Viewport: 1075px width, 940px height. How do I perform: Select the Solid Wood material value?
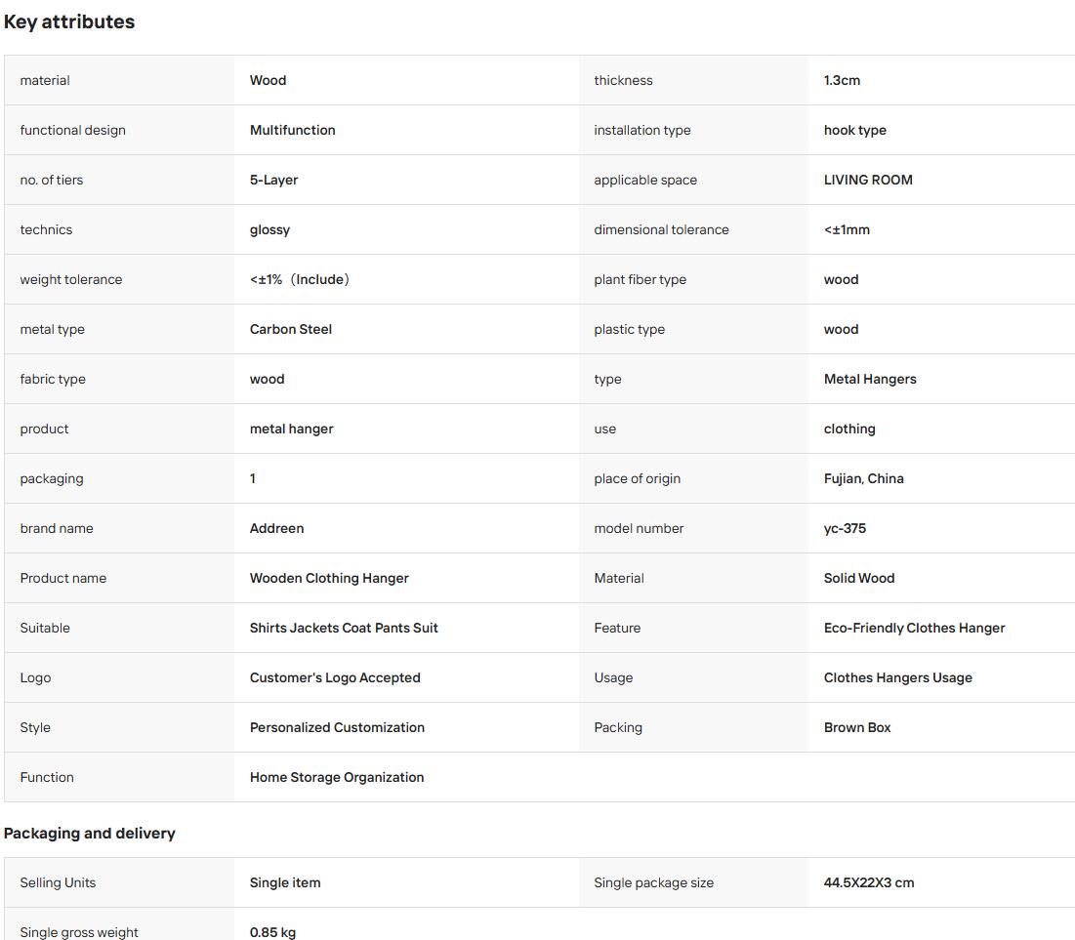click(859, 578)
